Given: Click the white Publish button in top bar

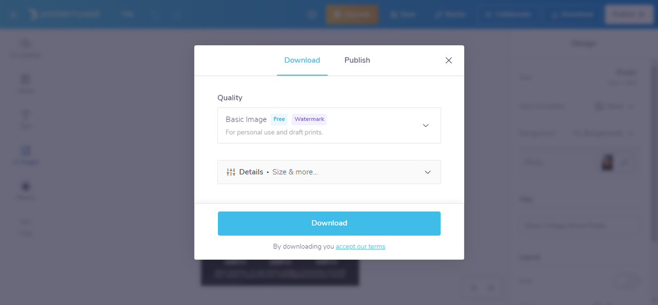Looking at the screenshot, I should pos(629,14).
